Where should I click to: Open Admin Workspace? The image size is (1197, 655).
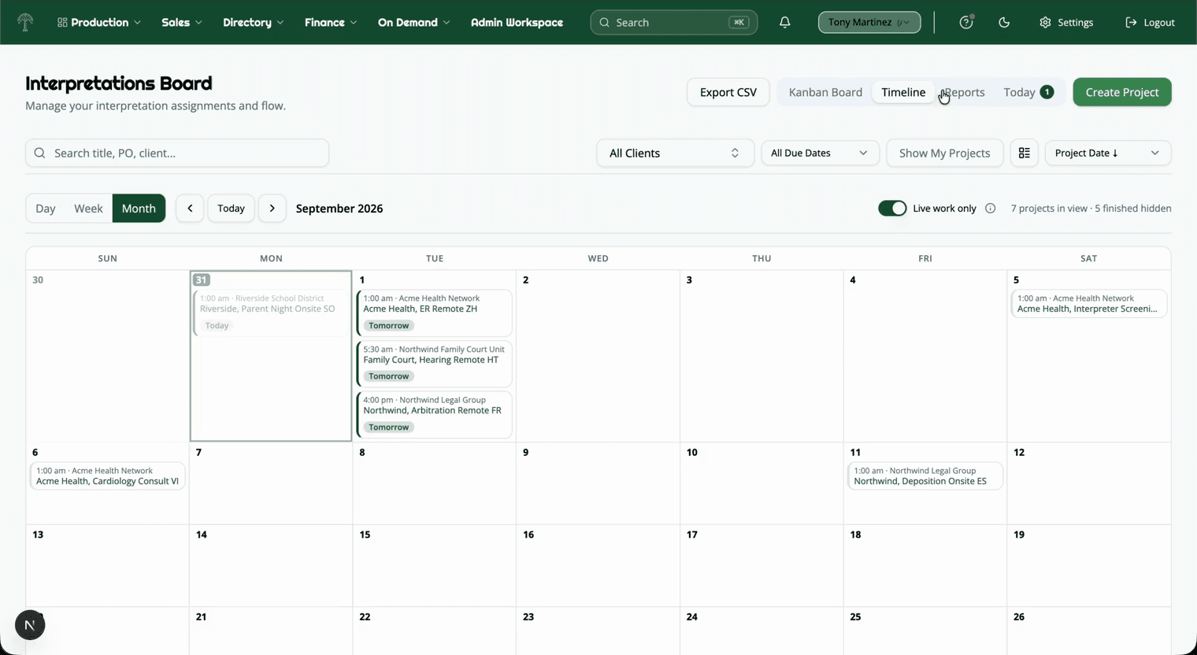[517, 22]
